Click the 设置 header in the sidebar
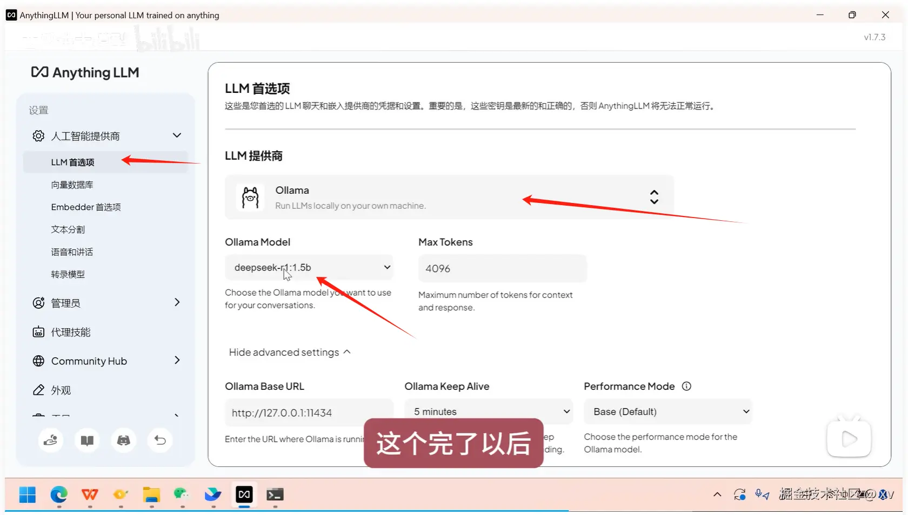The width and height of the screenshot is (908, 515). [39, 111]
